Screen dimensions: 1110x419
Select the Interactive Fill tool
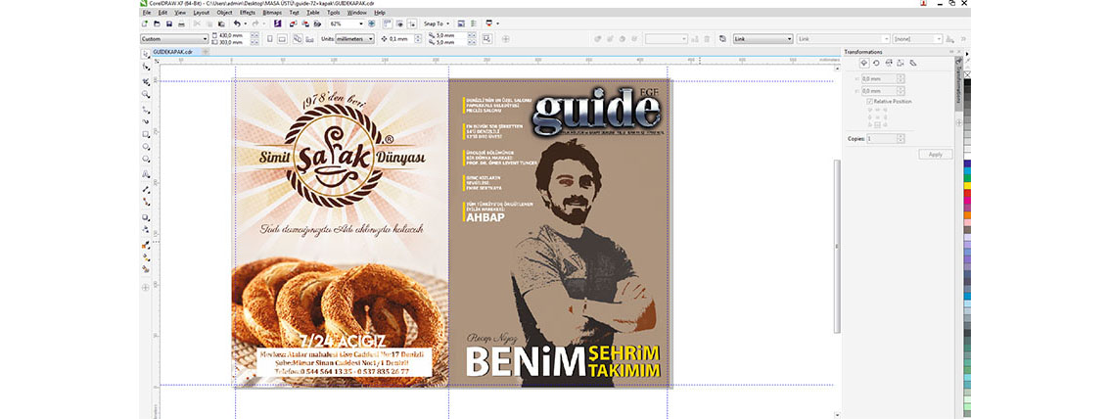pos(146,256)
